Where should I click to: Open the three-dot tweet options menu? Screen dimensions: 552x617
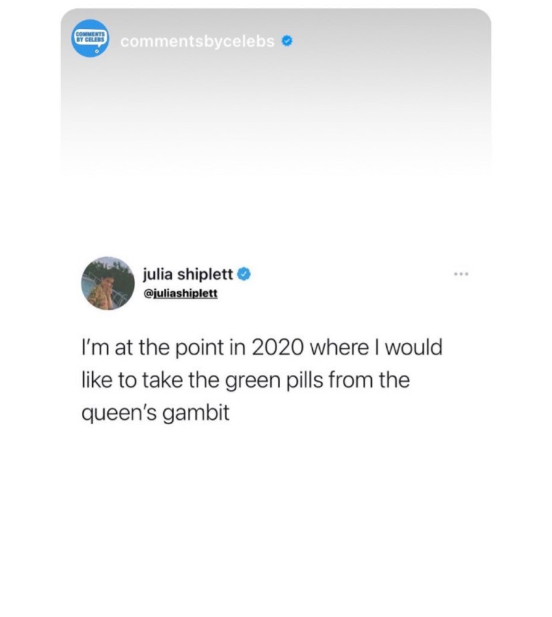coord(462,275)
